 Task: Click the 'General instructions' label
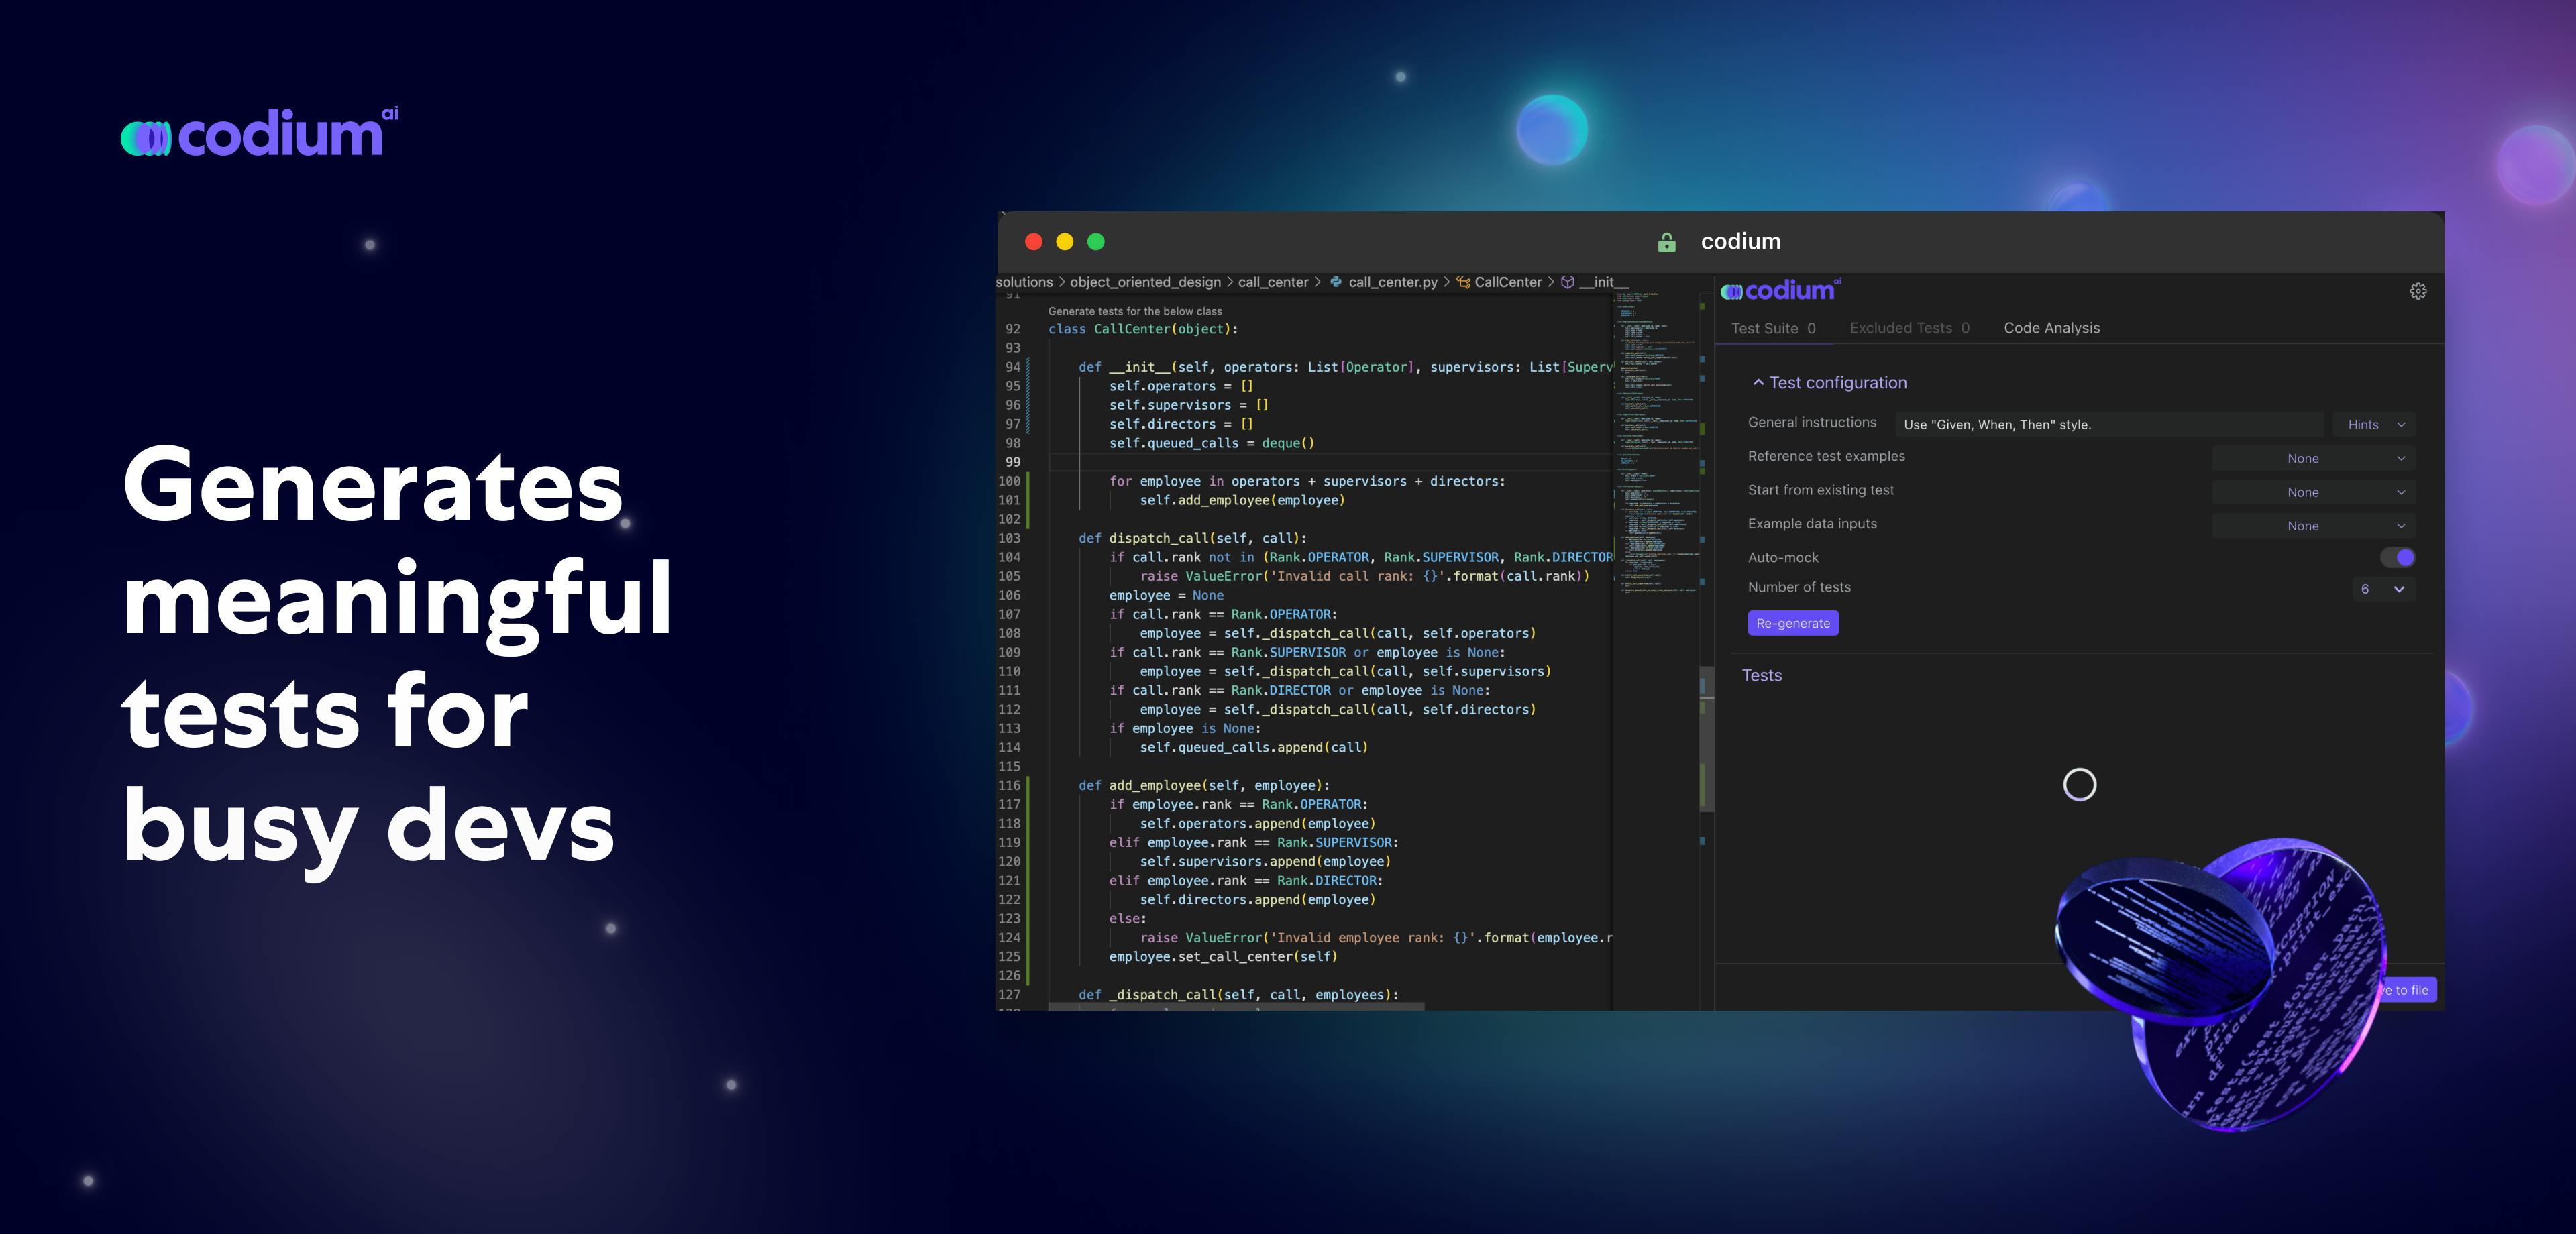tap(1812, 422)
